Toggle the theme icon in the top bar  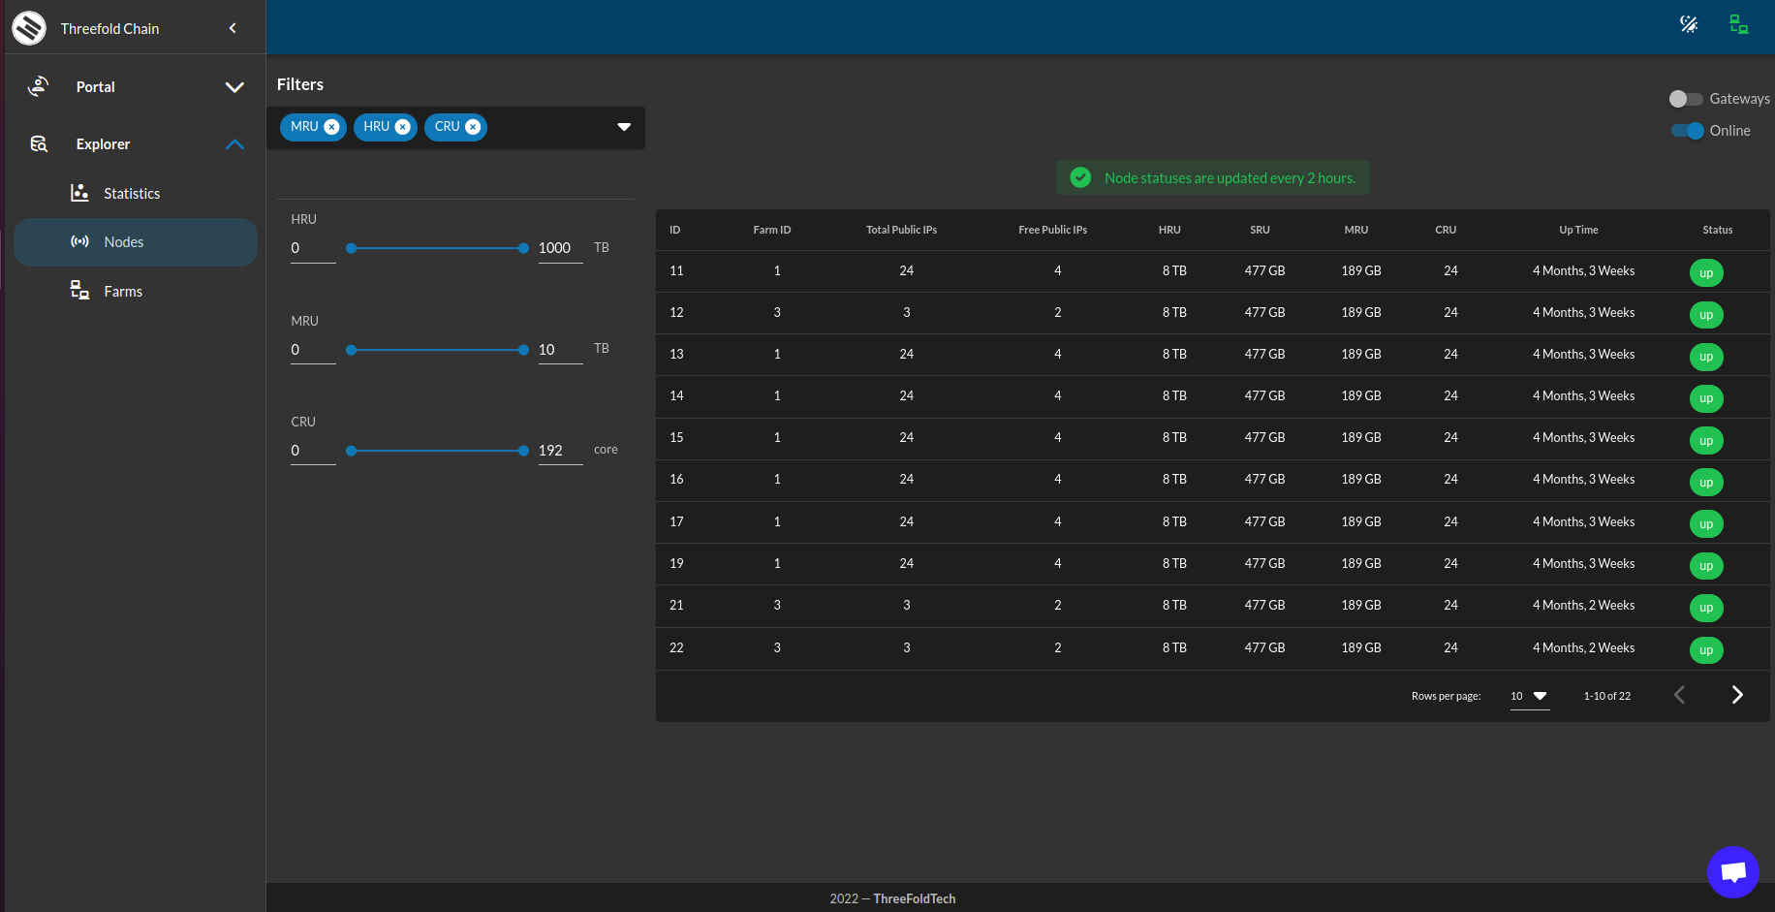(x=1689, y=24)
